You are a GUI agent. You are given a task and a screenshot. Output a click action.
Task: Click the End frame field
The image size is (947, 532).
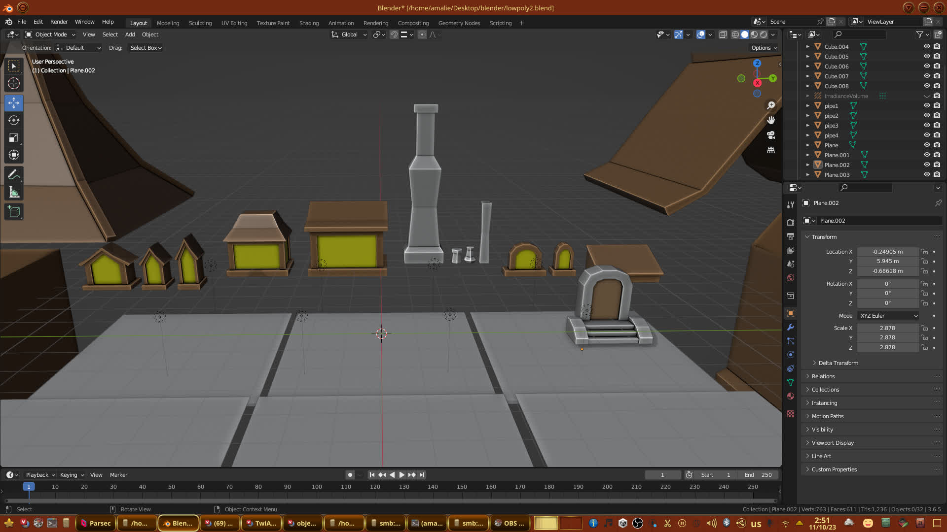click(759, 475)
